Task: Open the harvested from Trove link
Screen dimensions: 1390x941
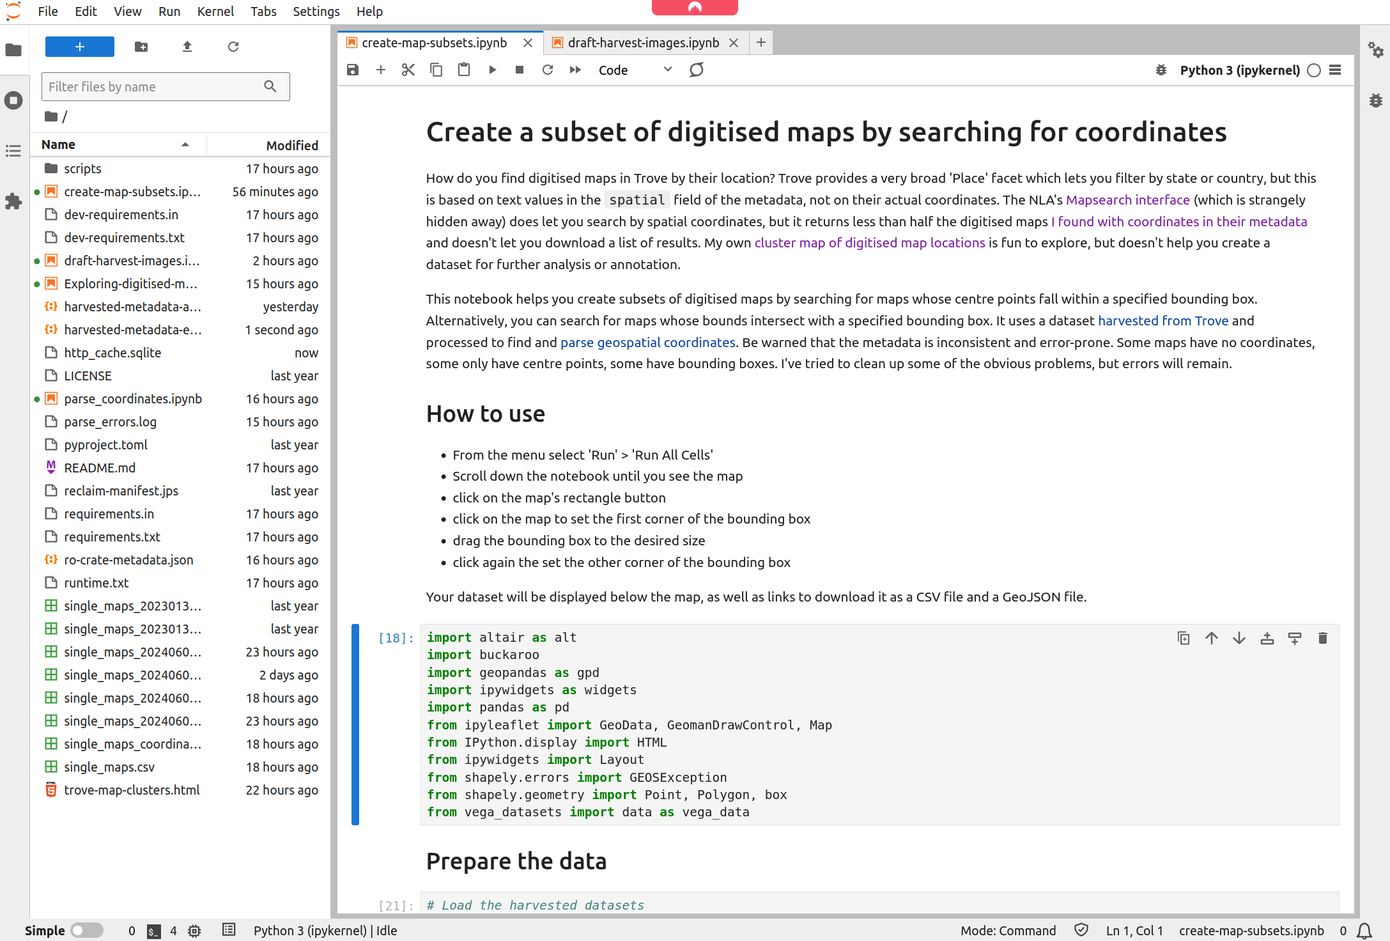Action: pos(1162,321)
